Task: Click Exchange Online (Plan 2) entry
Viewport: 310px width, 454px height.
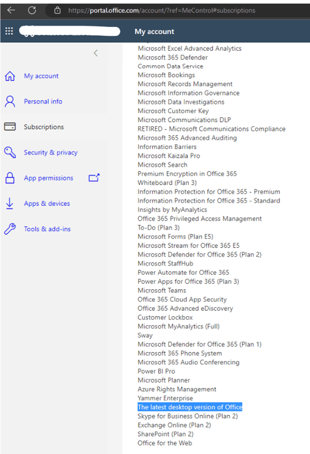Action: tap(174, 425)
